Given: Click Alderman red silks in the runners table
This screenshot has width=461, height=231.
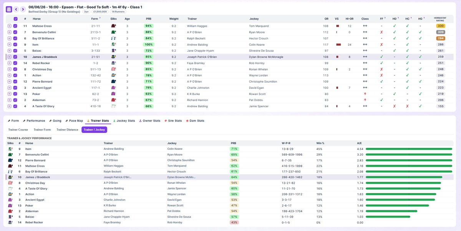Looking at the screenshot, I should coord(113,100).
